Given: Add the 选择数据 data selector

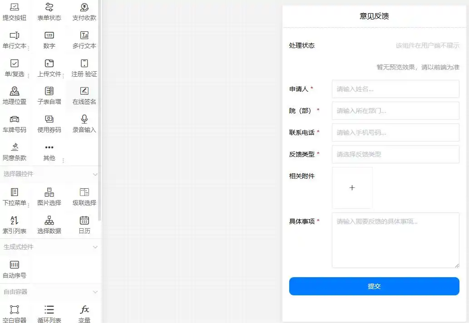Looking at the screenshot, I should [49, 225].
